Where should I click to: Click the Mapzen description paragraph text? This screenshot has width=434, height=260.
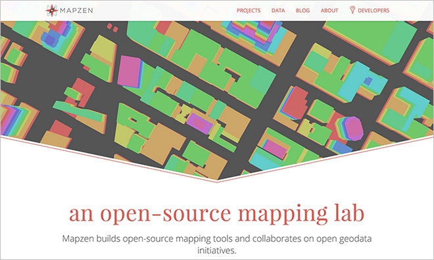point(217,244)
